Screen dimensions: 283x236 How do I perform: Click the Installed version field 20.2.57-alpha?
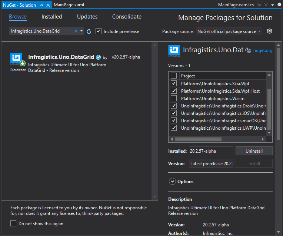[x=211, y=151]
